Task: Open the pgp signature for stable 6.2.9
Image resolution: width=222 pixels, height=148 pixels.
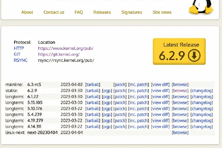Action: 107,90
